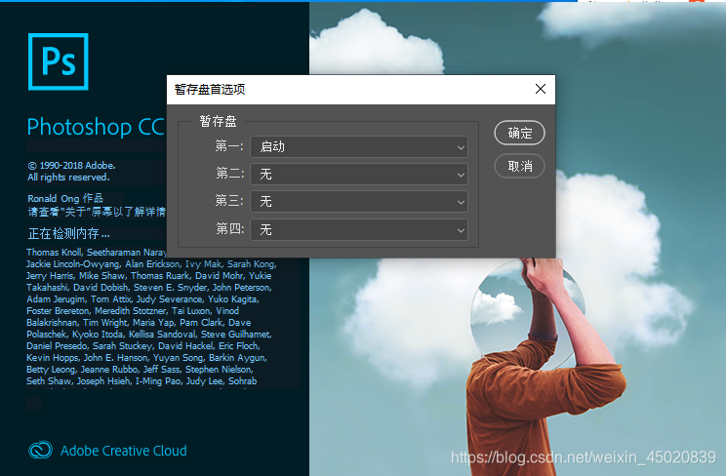Screen dimensions: 726x476
Task: Click the All rights reserved text
Action: 68,178
